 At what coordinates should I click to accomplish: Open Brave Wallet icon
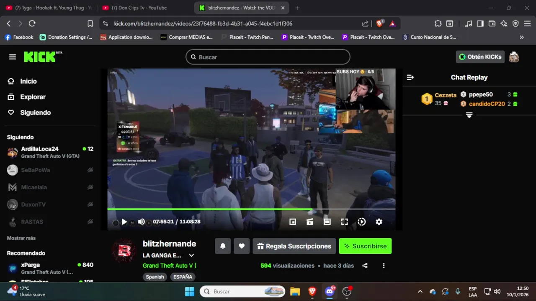[492, 24]
